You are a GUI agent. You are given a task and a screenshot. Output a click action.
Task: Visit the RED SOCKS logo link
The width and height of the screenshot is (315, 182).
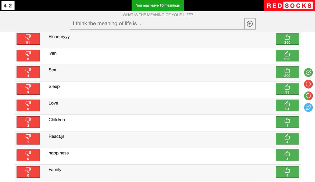(x=289, y=6)
